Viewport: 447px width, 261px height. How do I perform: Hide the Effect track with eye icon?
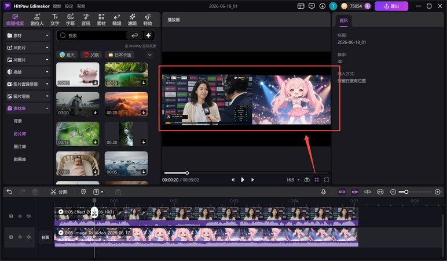point(20,216)
